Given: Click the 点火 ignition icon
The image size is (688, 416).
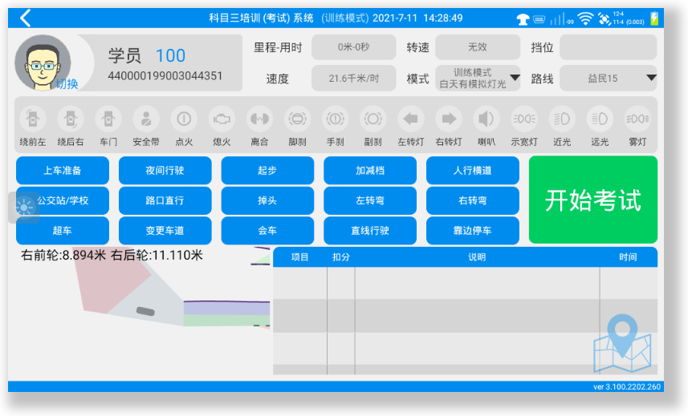Looking at the screenshot, I should tap(184, 119).
